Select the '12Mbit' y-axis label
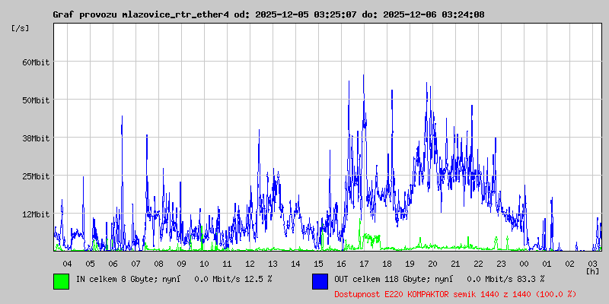The width and height of the screenshot is (609, 304). point(36,214)
